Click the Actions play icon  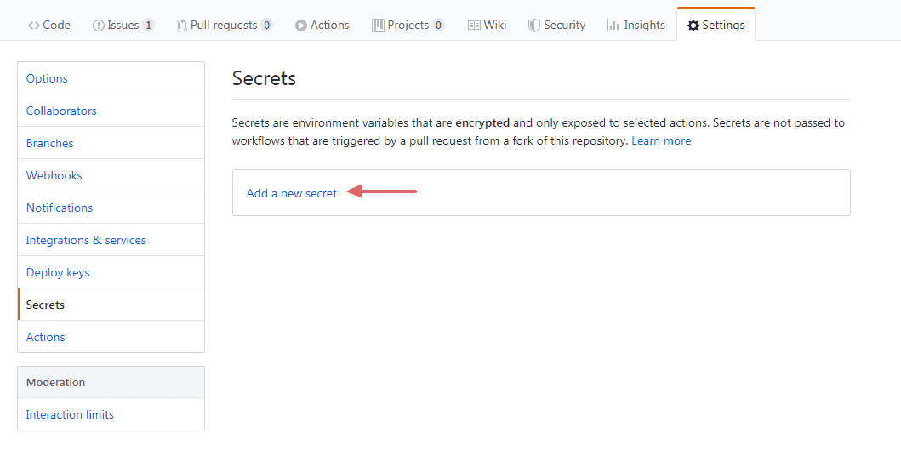(x=301, y=26)
